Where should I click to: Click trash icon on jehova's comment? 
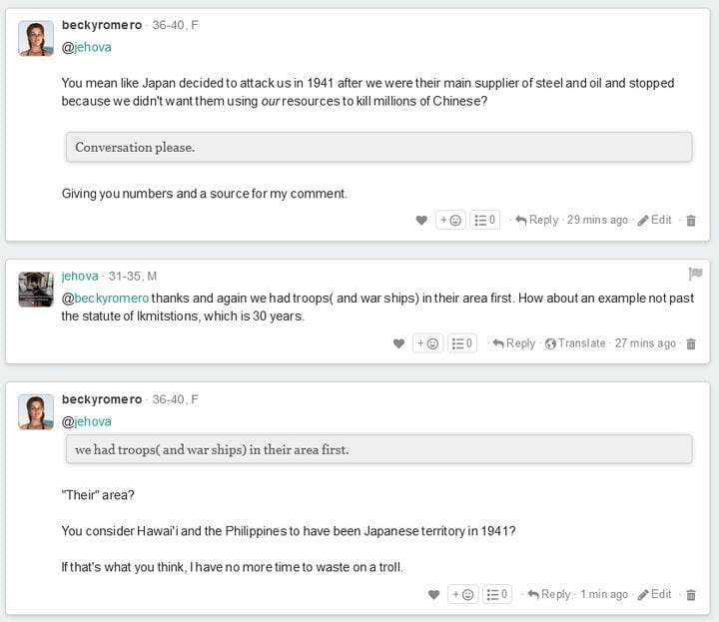coord(691,343)
